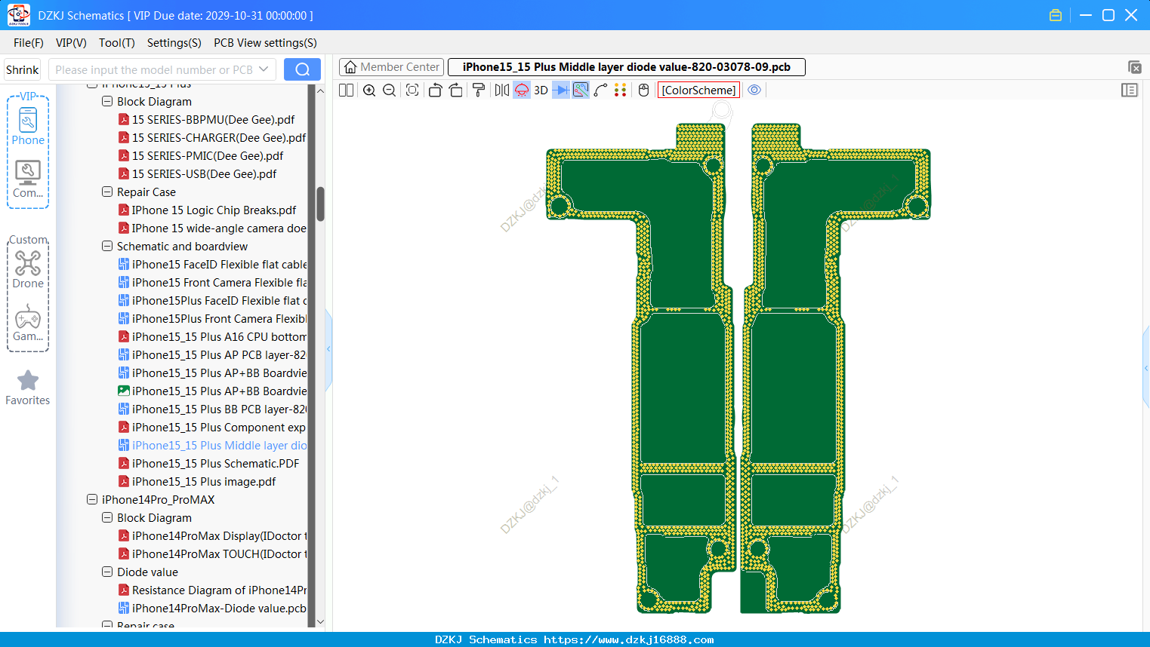This screenshot has width=1150, height=647.
Task: Open the Settings menu
Action: [174, 43]
